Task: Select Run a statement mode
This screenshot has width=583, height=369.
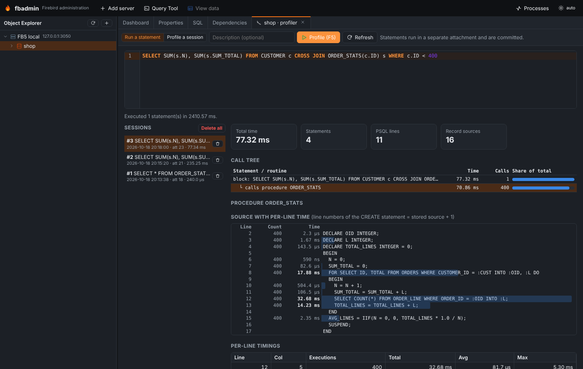Action: coord(142,37)
